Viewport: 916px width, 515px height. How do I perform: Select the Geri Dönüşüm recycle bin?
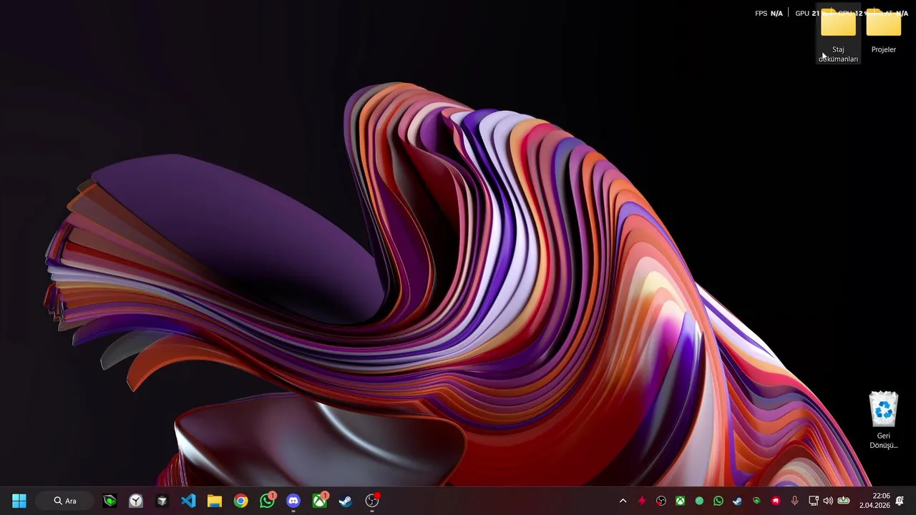(884, 421)
